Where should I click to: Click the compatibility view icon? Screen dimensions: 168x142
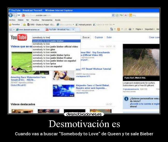[117, 15]
